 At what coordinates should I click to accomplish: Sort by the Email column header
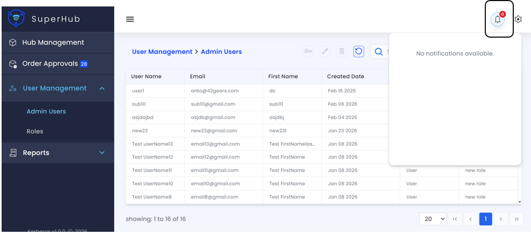point(198,76)
